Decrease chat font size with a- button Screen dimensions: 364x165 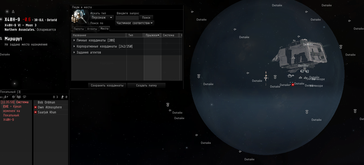pos(2,97)
